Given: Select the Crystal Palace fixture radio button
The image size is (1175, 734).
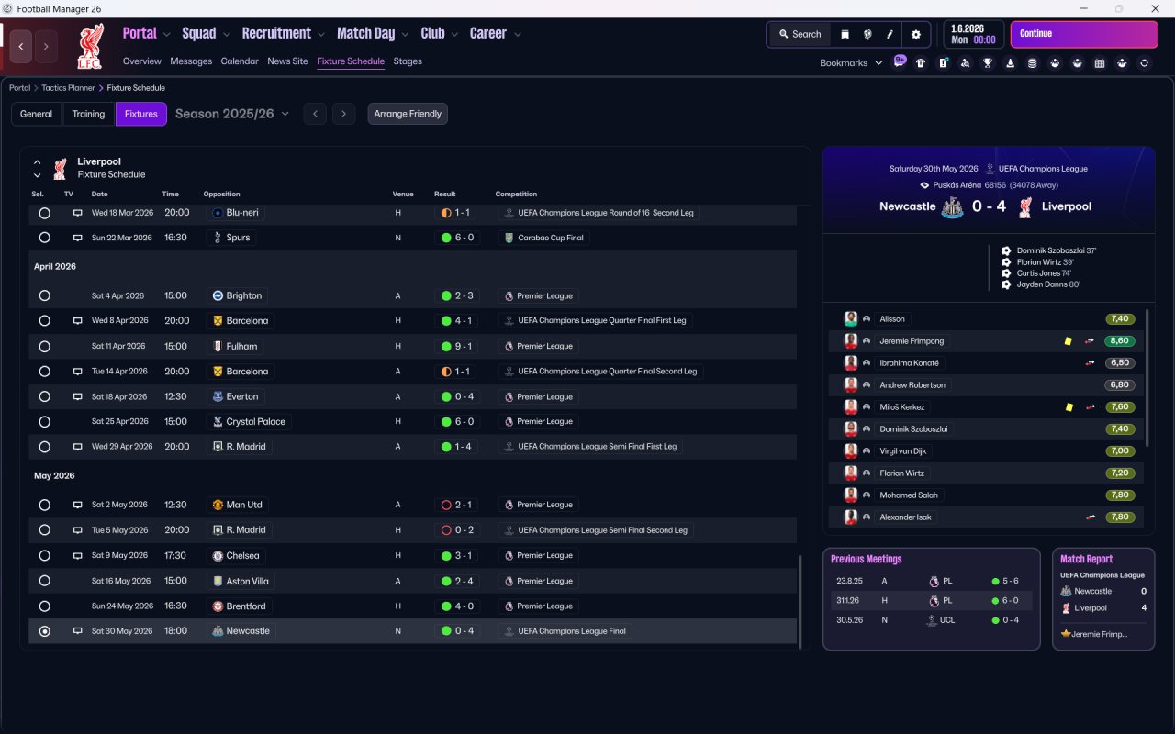Looking at the screenshot, I should tap(44, 422).
